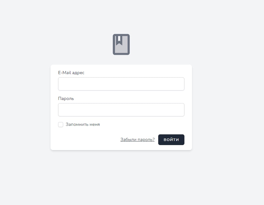Viewport: 264px width, 205px height.
Task: Open the Забыли пароль? link
Action: 137,140
